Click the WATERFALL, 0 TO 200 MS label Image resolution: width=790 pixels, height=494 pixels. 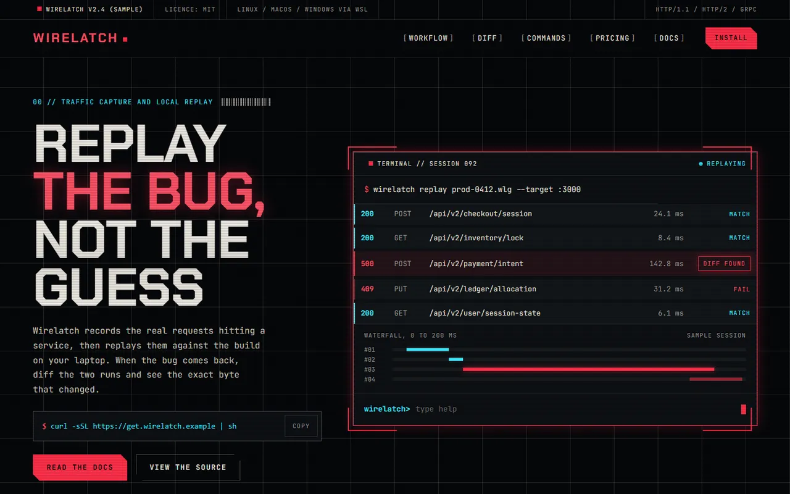410,335
